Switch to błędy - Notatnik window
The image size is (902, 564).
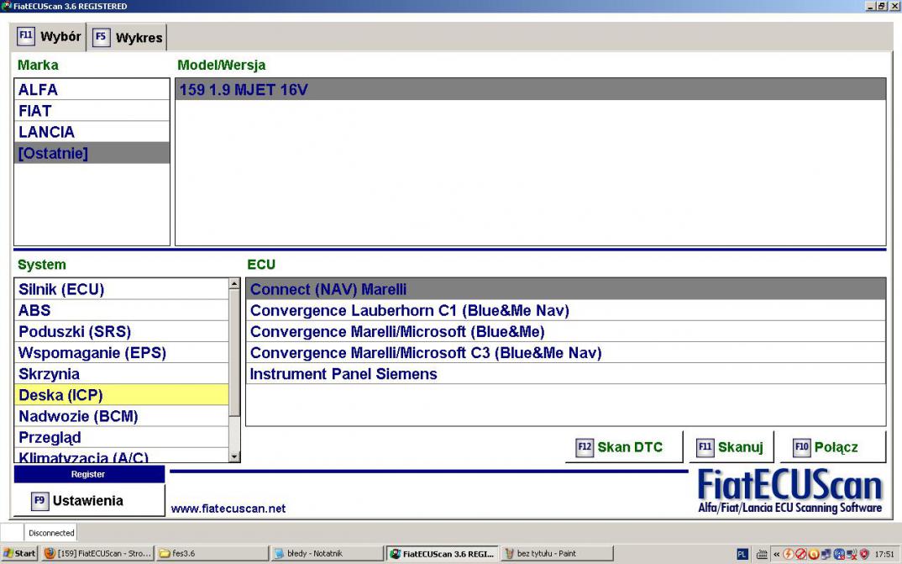tap(328, 554)
